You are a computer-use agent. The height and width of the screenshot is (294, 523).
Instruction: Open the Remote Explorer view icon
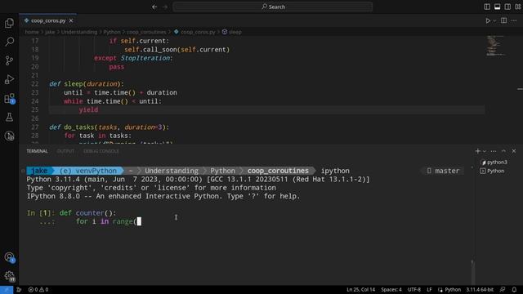coord(9,136)
